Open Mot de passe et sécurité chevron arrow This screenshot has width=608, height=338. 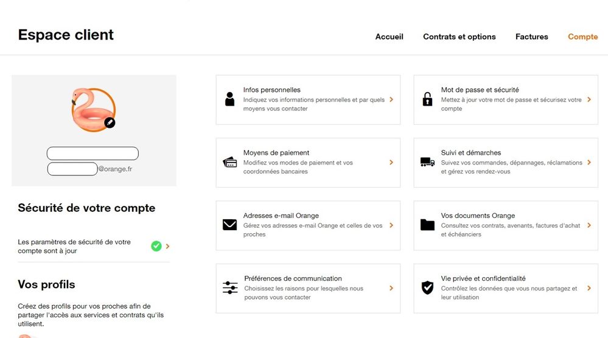[589, 99]
